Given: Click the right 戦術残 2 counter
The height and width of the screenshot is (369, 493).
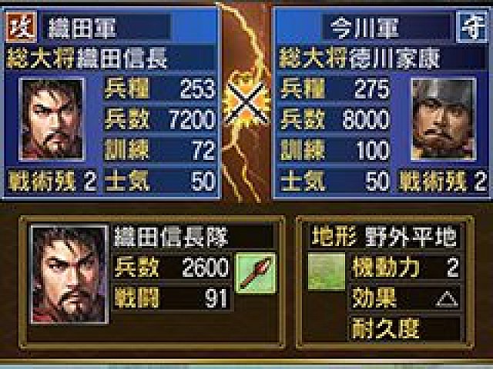Looking at the screenshot, I should click(x=443, y=181).
